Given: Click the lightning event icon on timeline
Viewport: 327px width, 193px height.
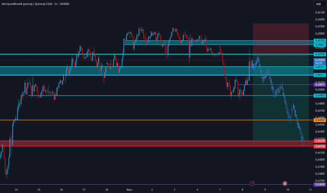Looking at the screenshot, I should click(252, 184).
